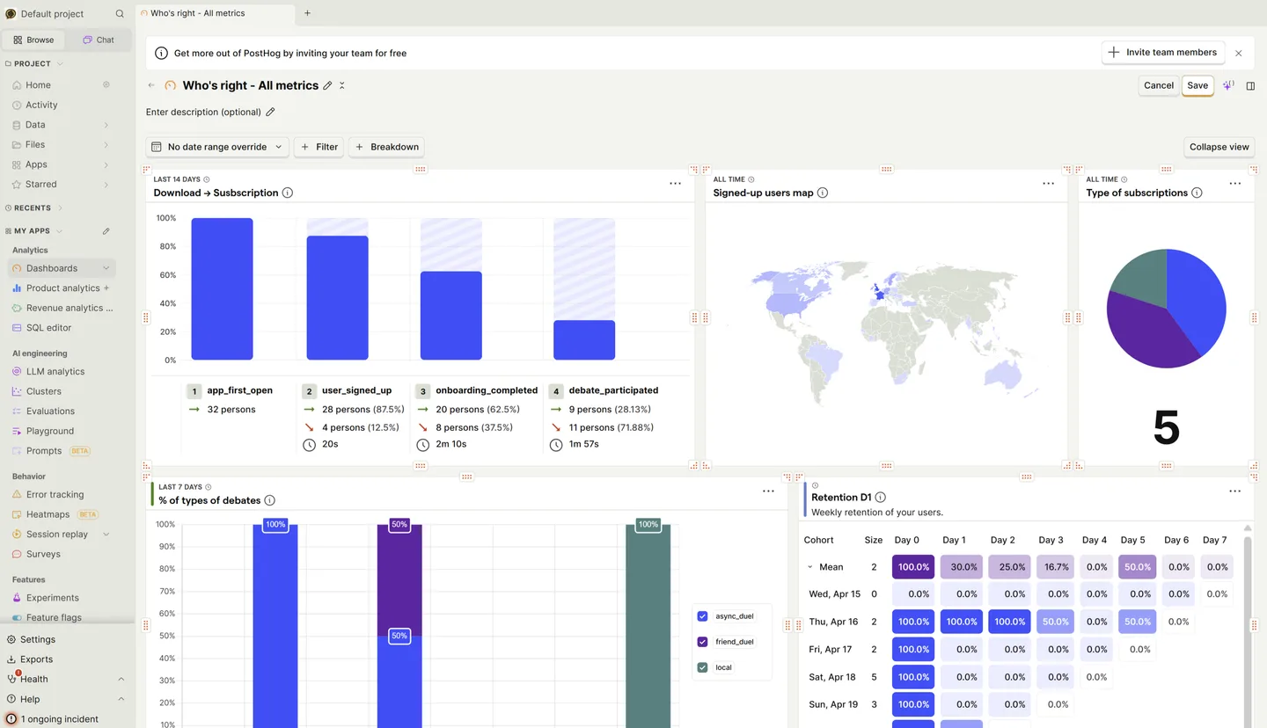The width and height of the screenshot is (1267, 728).
Task: Open the SQL editor icon in the sidebar
Action: [x=17, y=328]
